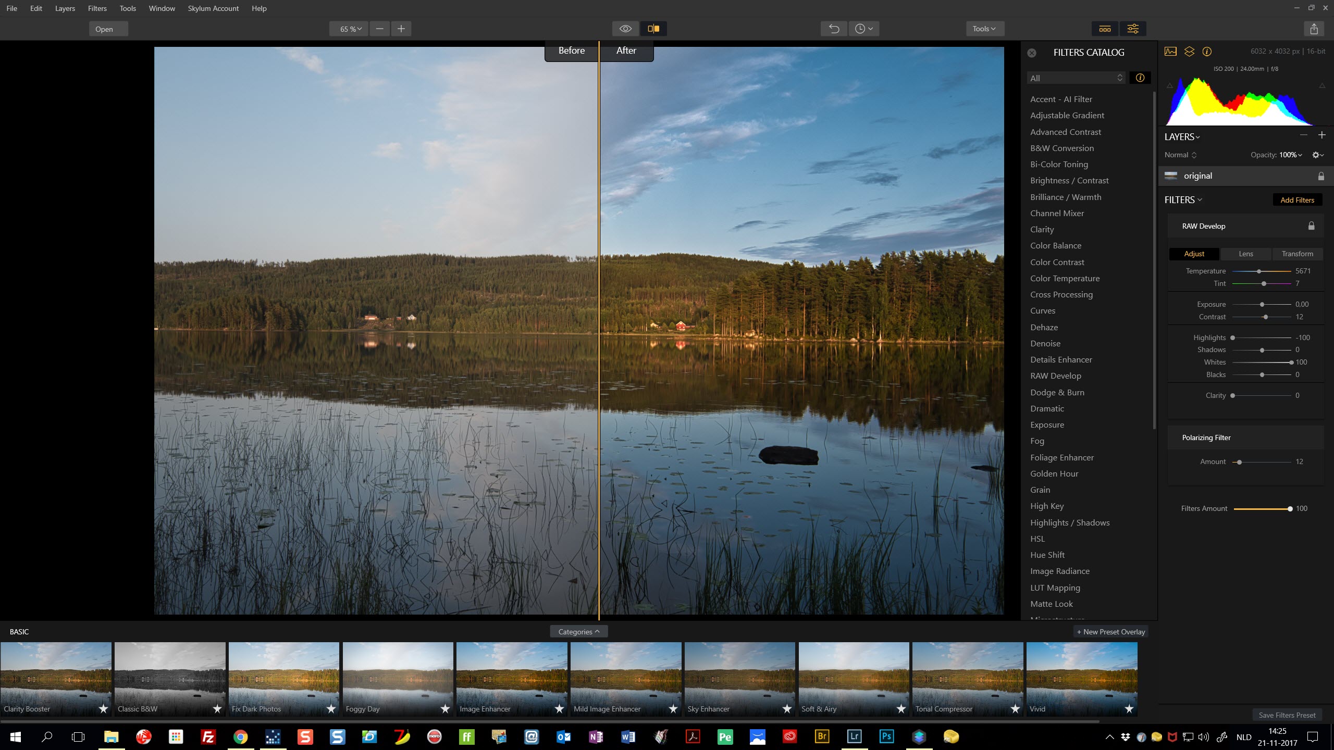Toggle the presets panel filmstrip icon
Viewport: 1334px width, 750px height.
point(1105,29)
